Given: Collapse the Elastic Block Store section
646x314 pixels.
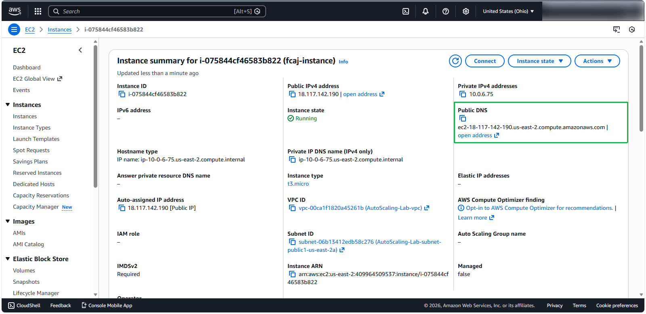Looking at the screenshot, I should click(8, 259).
